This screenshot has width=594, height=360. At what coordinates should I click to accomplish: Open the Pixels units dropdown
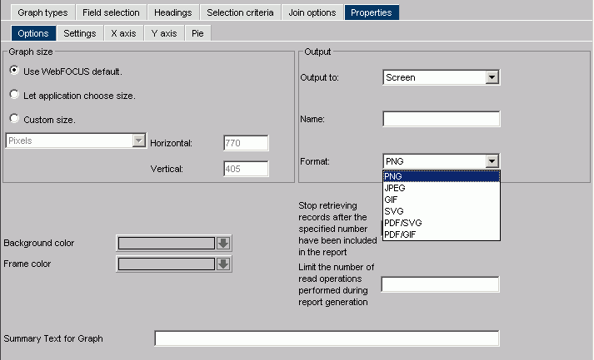[76, 141]
